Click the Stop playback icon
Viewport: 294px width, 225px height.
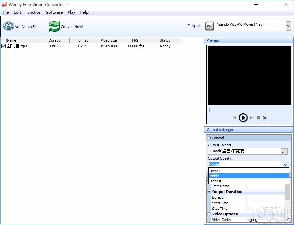point(258,118)
